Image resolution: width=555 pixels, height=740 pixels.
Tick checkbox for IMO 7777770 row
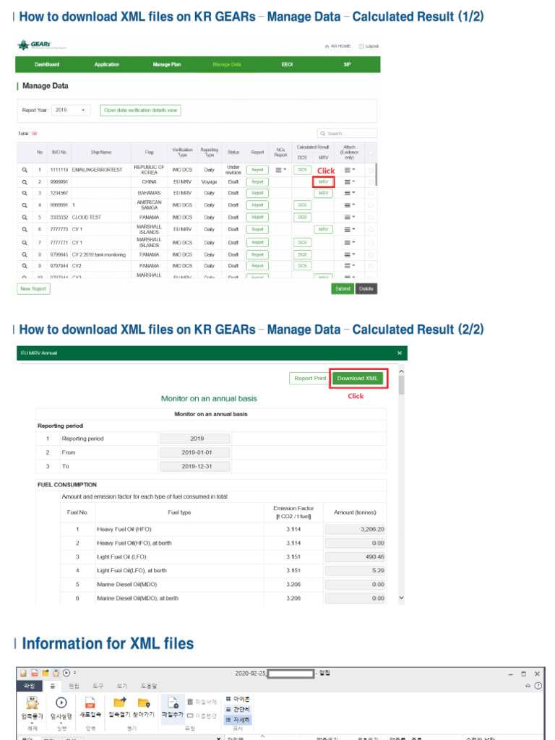[x=371, y=230]
